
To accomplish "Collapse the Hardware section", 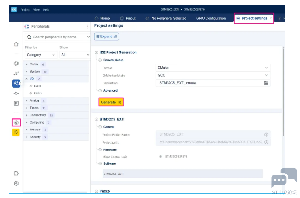I will pyautogui.click(x=100, y=150).
